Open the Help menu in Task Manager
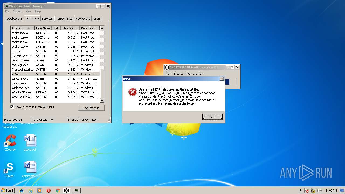Image resolution: width=345 pixels, height=194 pixels. click(38, 11)
